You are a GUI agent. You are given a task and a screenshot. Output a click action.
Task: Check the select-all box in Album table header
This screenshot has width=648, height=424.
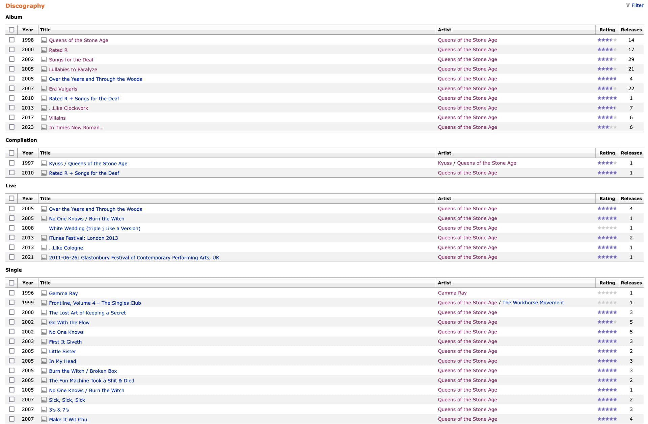[x=11, y=30]
